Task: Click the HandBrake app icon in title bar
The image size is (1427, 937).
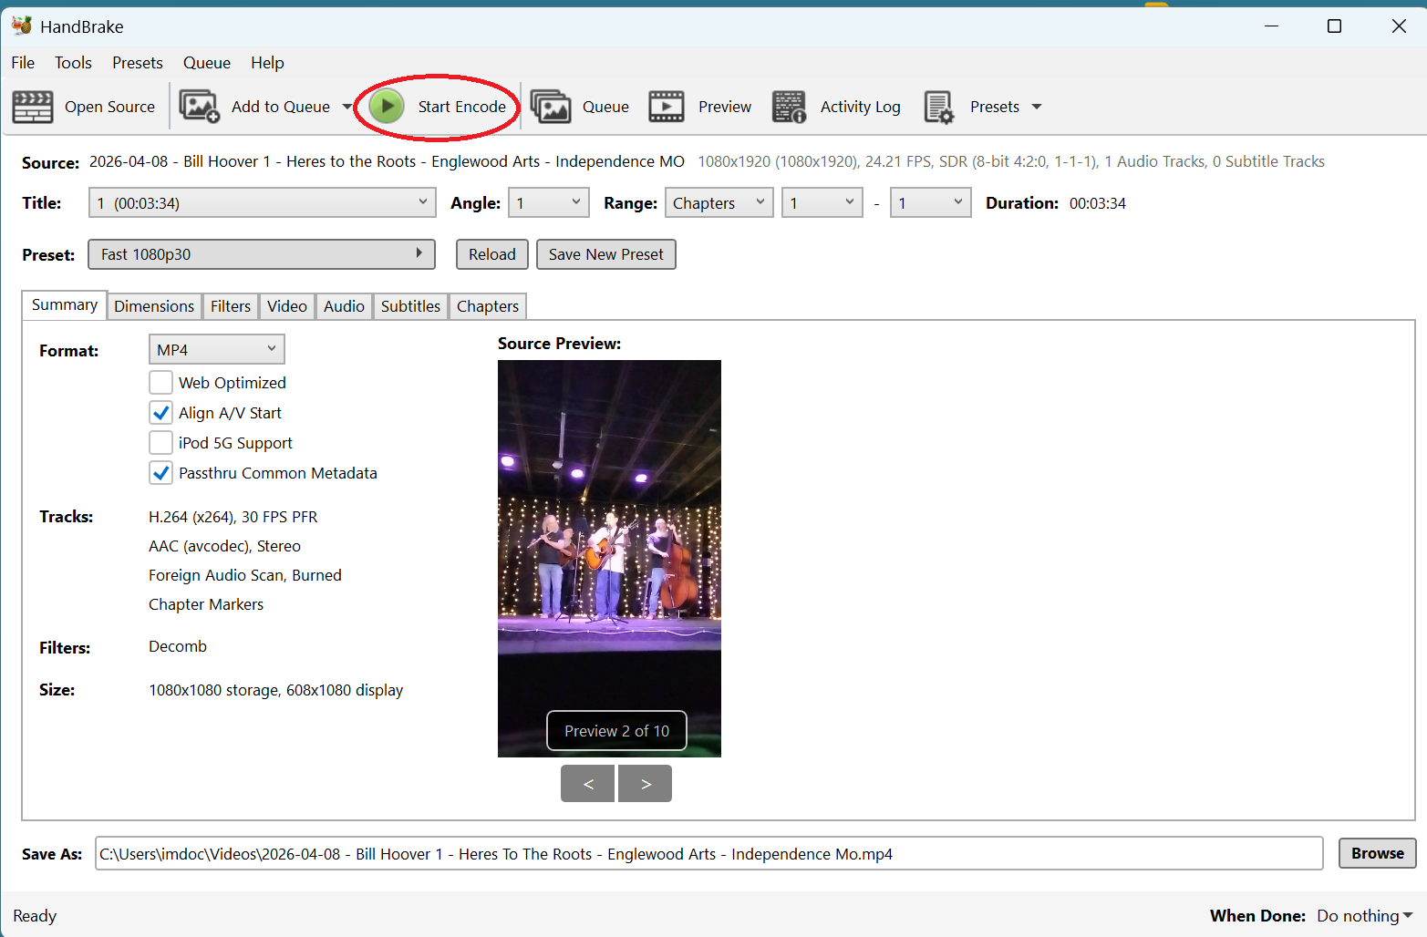Action: point(21,26)
